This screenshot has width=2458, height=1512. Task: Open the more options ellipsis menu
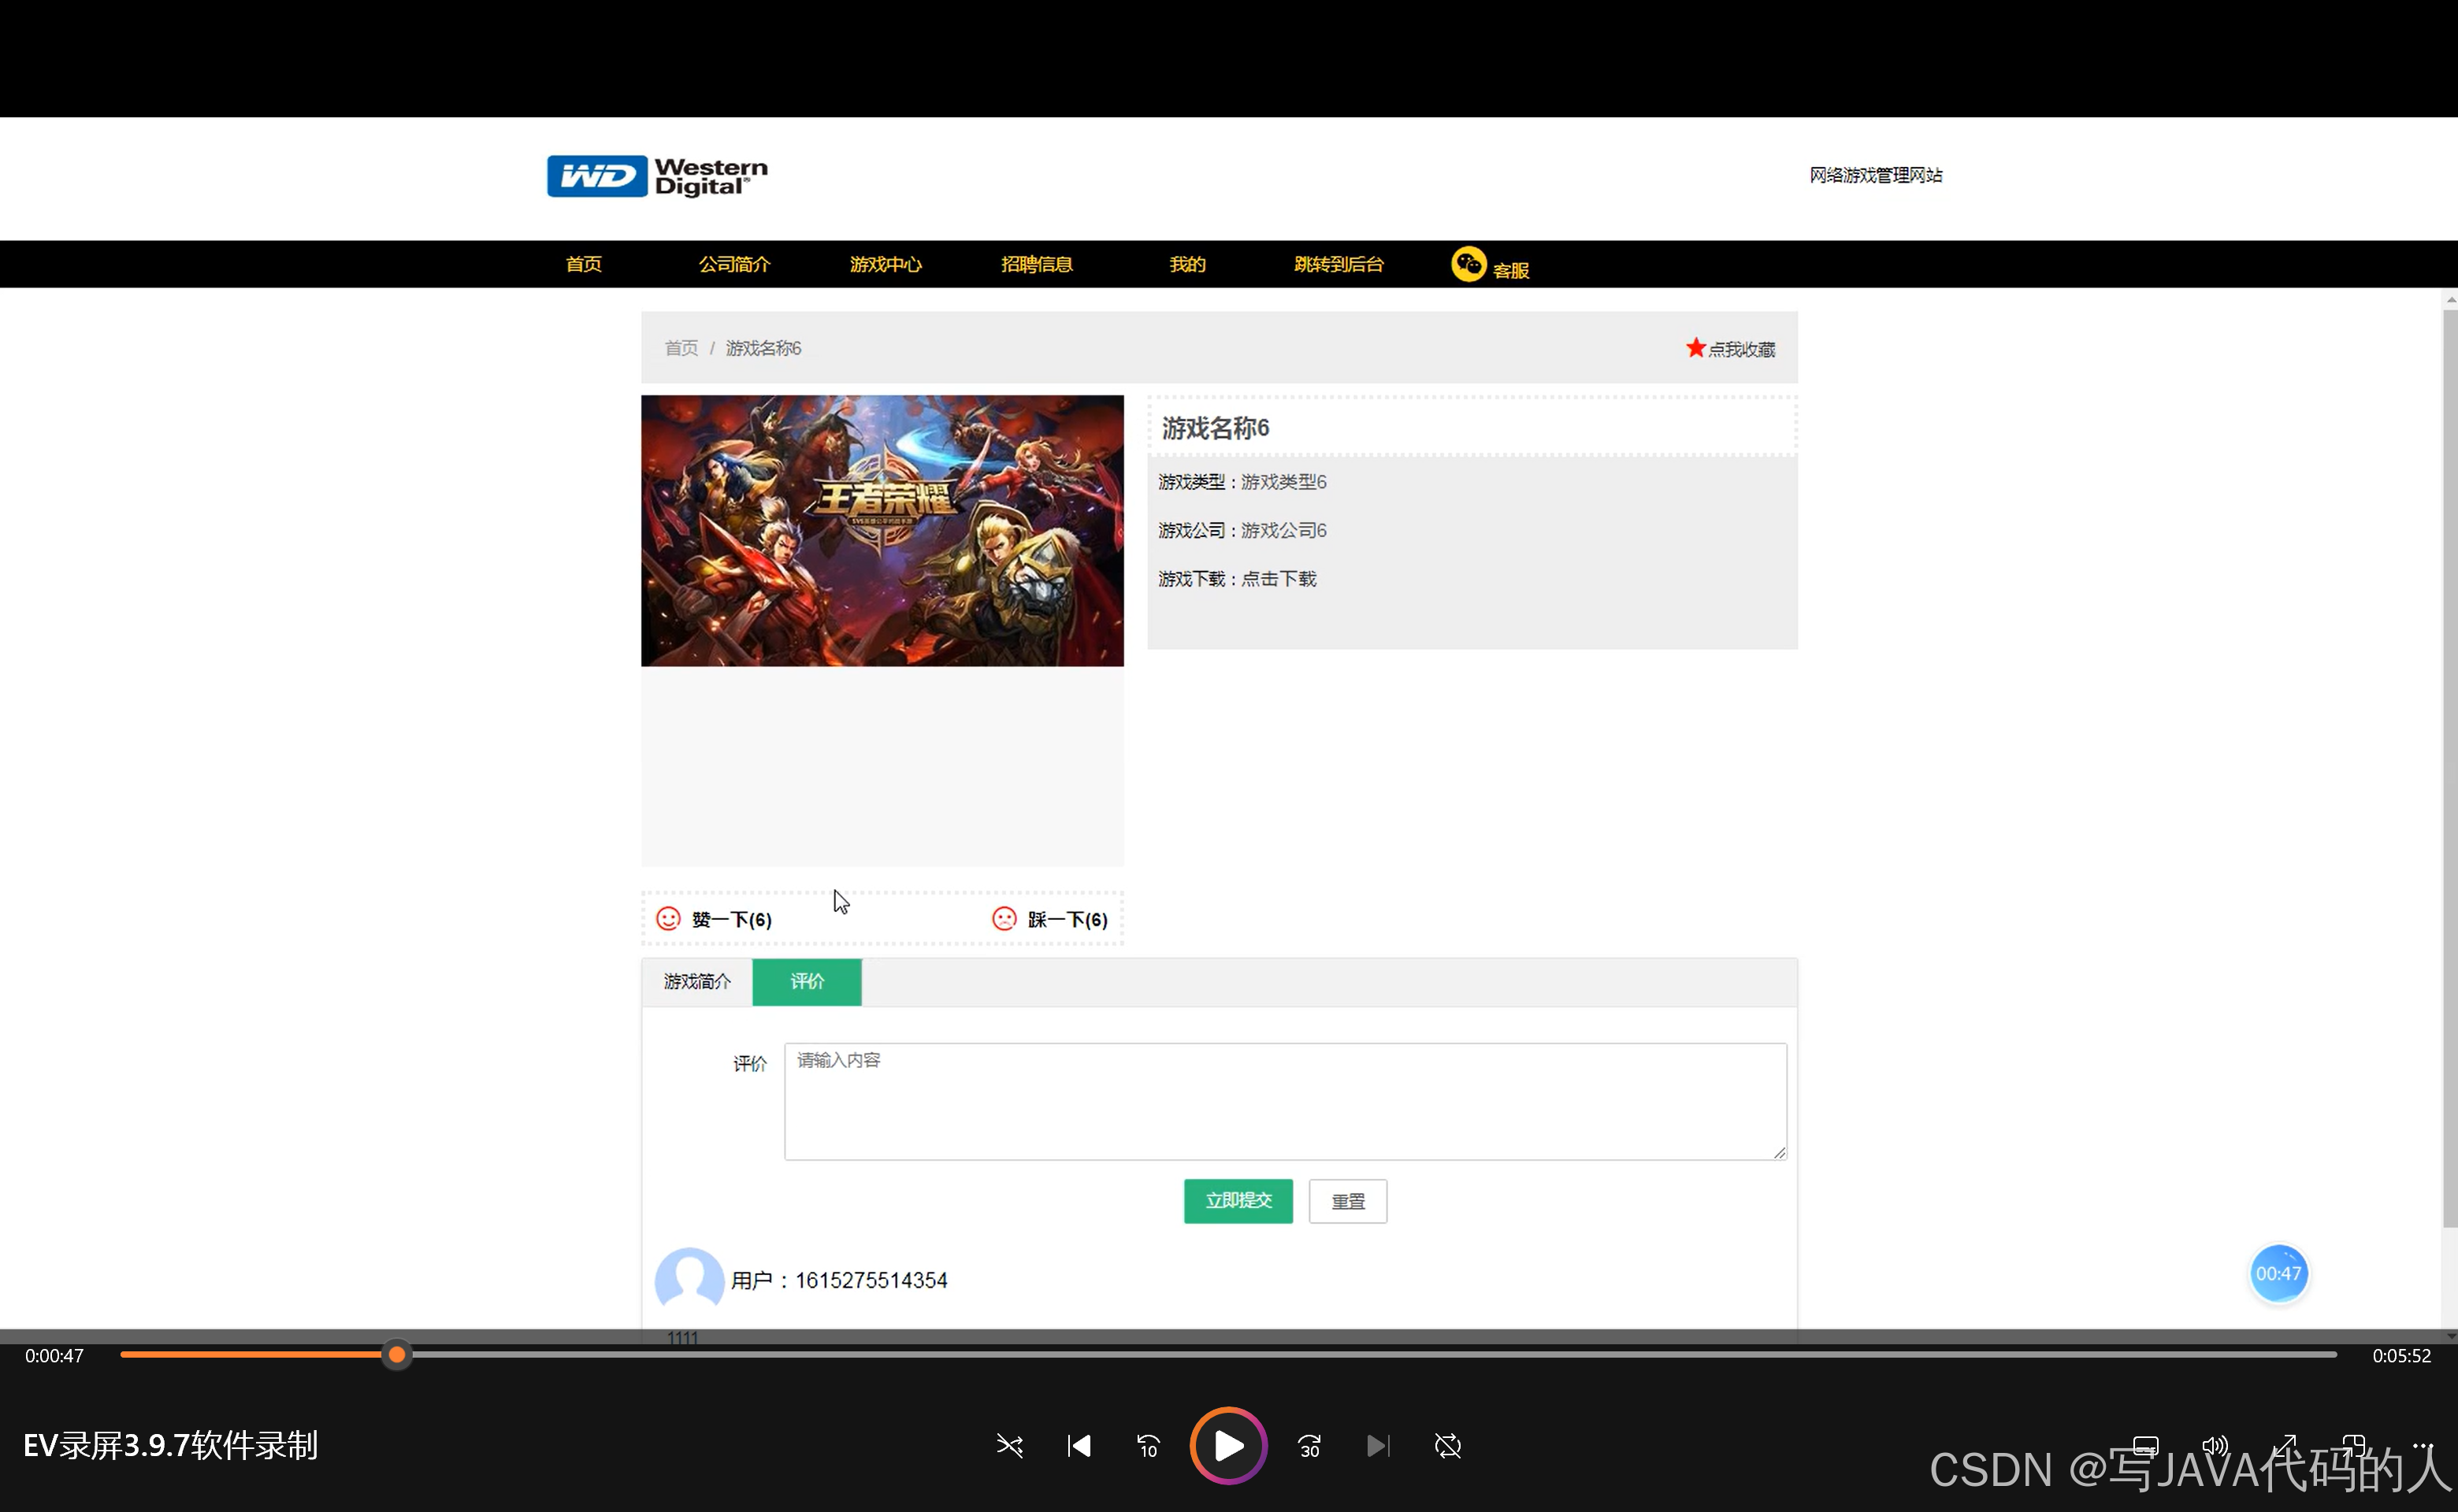tap(2422, 1445)
